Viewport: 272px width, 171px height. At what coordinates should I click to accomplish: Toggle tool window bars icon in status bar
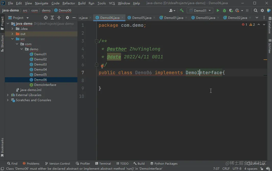point(2,168)
